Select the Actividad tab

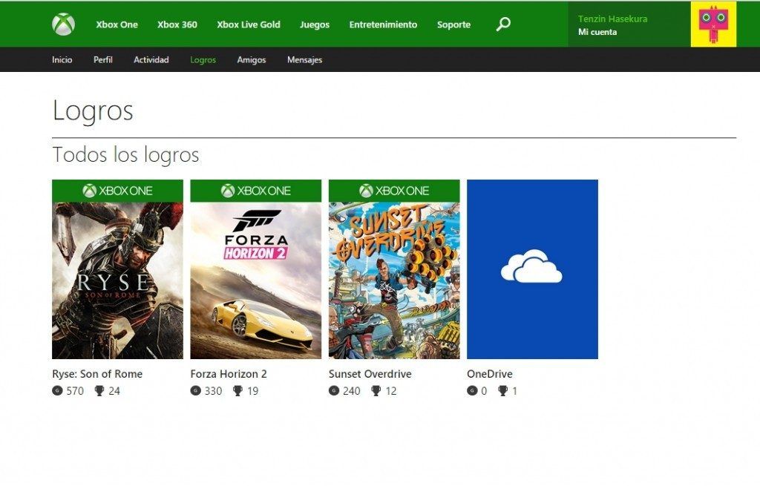(151, 60)
